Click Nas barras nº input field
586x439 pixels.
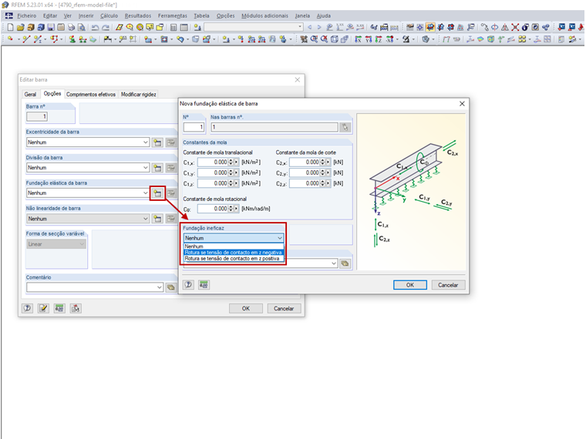(274, 127)
